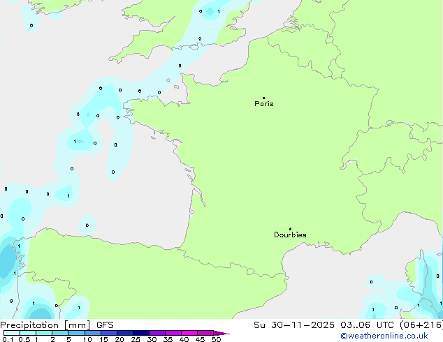Select the legend swatch between 10 and 15
Viewport: 443px width, 342px height.
coord(93,333)
